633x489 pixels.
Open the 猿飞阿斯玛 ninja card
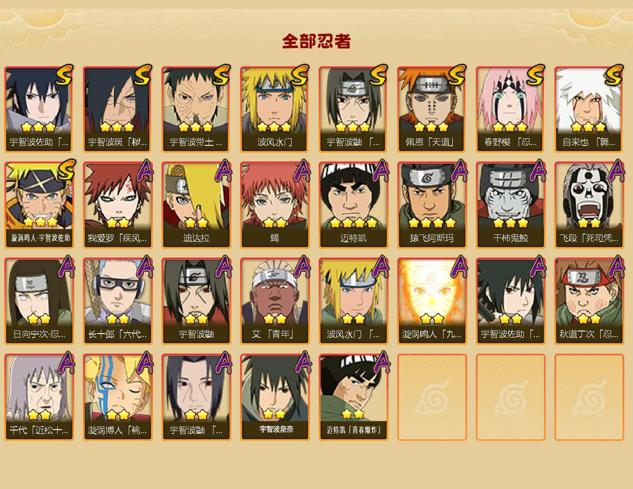432,205
